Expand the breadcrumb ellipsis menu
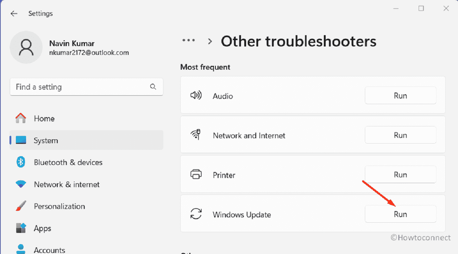 188,41
